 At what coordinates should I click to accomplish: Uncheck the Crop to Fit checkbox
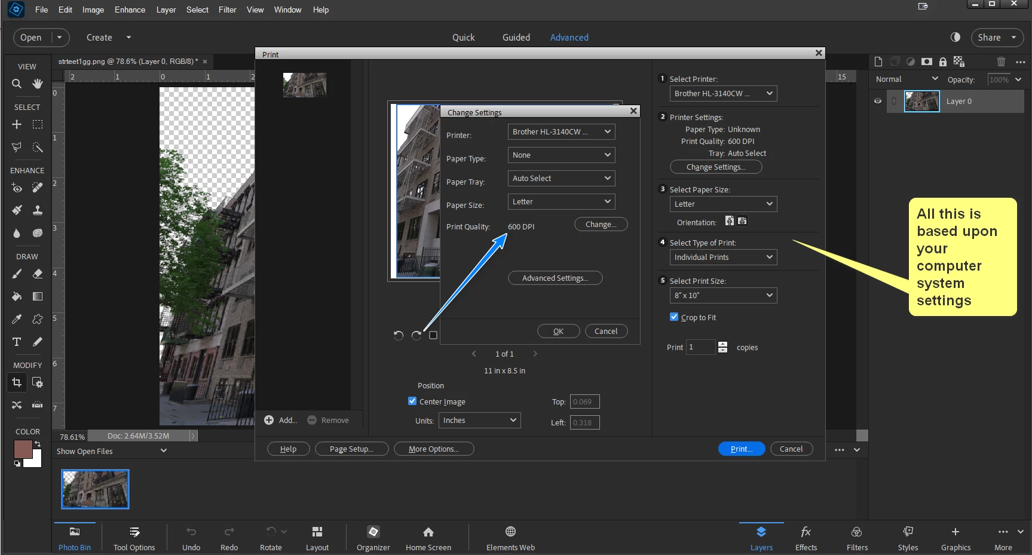674,317
